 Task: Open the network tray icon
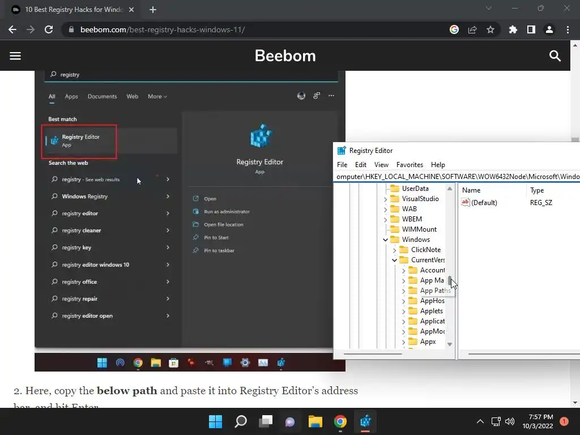tap(496, 421)
